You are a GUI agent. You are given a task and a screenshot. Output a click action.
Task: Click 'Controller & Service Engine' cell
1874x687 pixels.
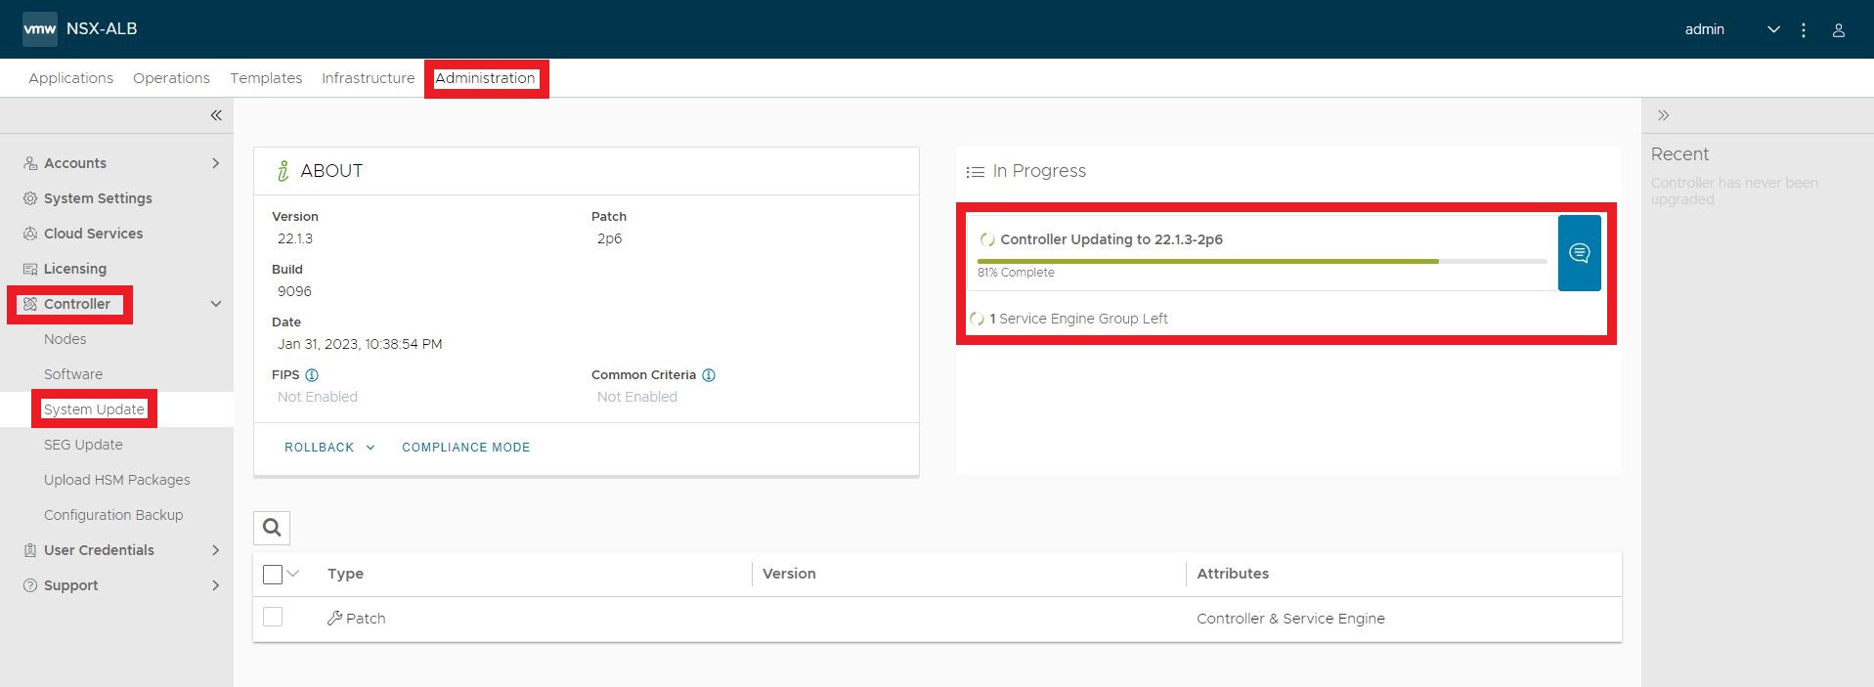pos(1290,619)
